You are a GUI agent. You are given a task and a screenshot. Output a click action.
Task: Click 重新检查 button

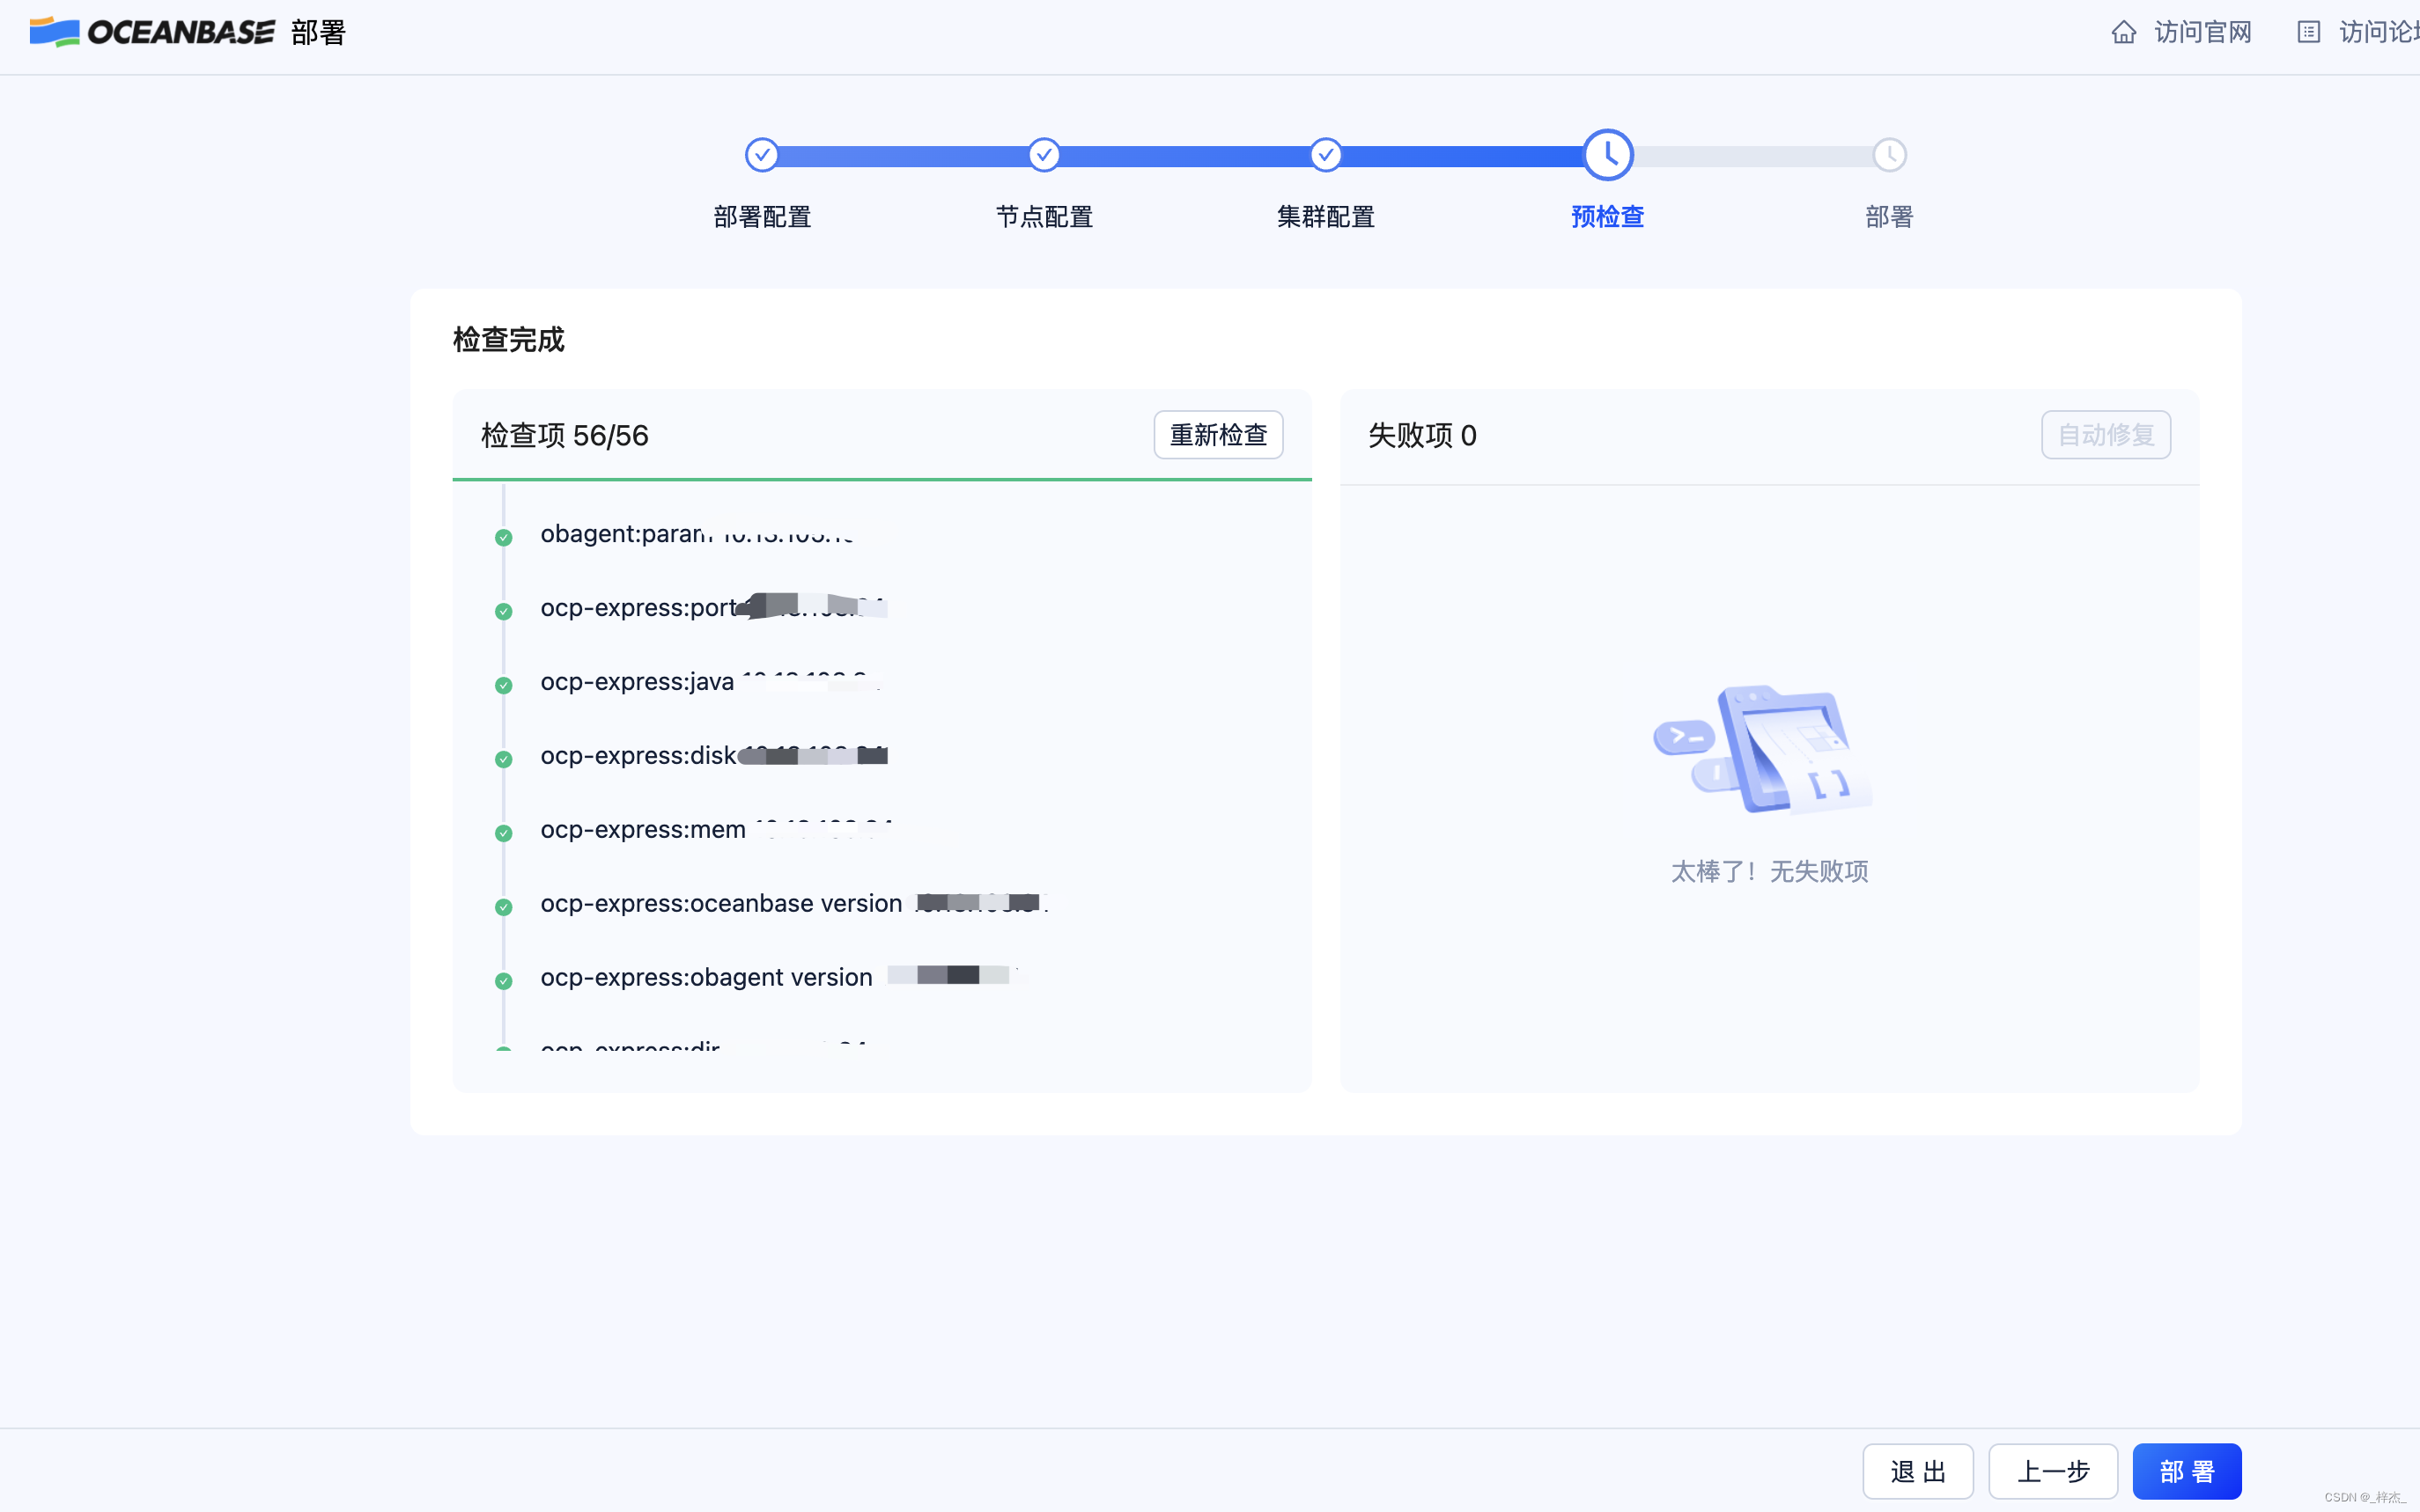(1218, 435)
